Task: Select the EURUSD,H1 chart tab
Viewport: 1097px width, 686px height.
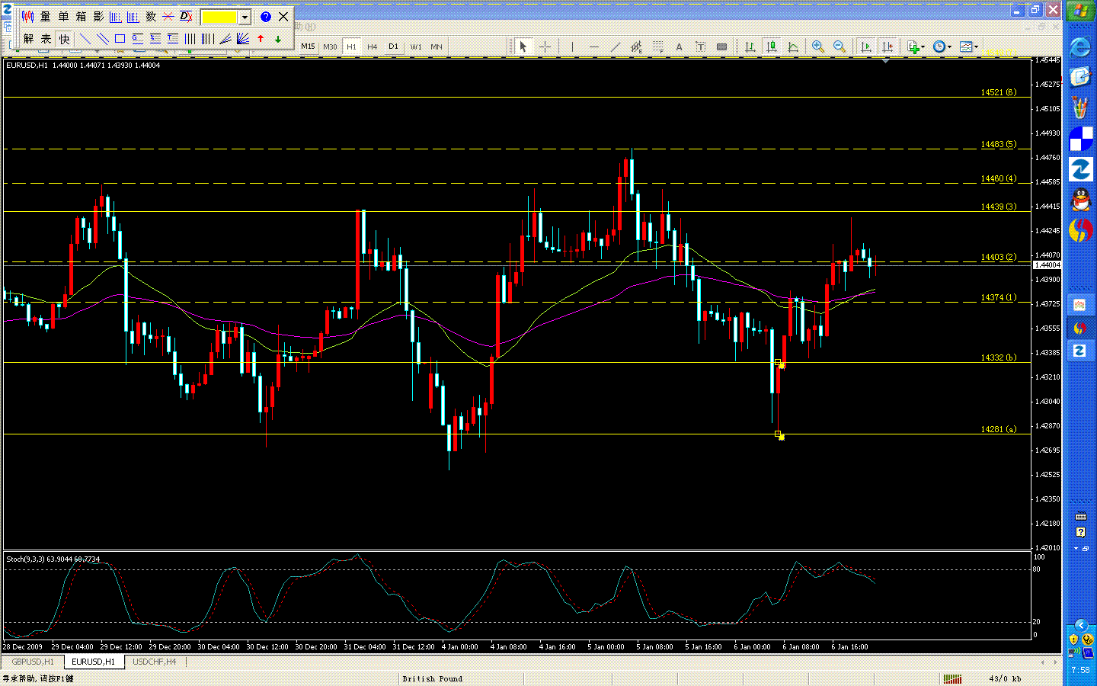Action: [94, 662]
